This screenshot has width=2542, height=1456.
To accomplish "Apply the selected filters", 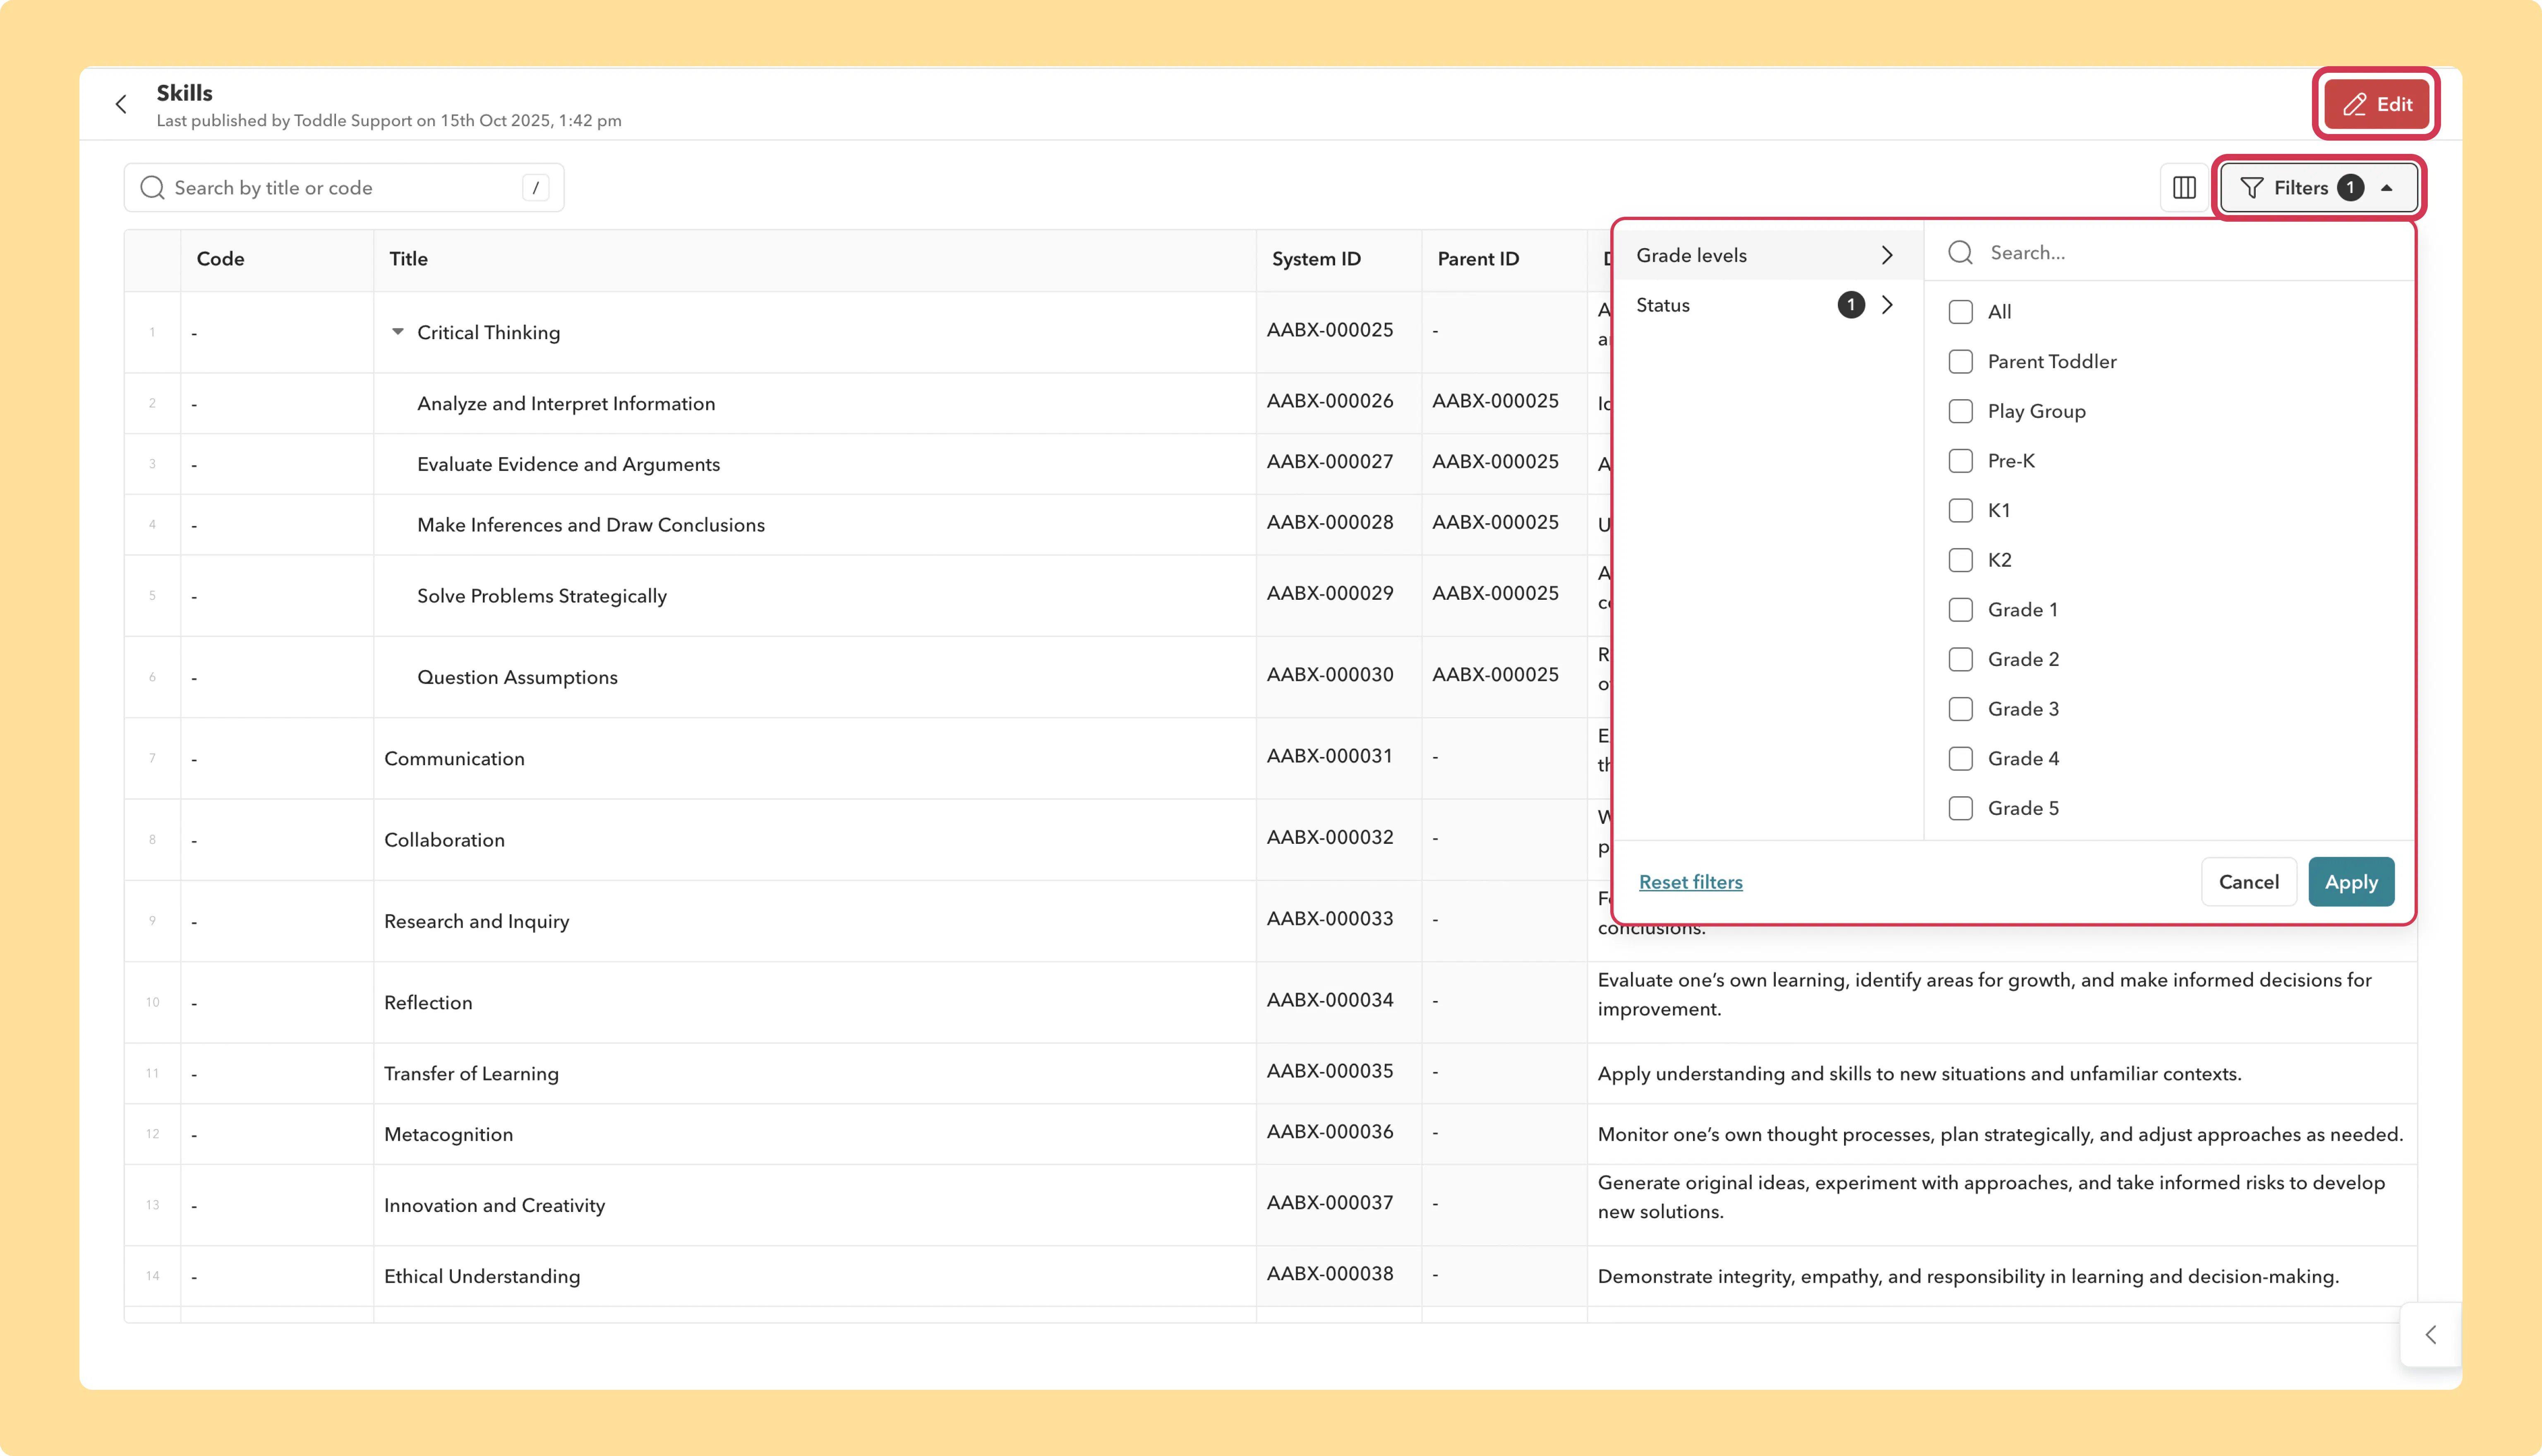I will point(2351,882).
